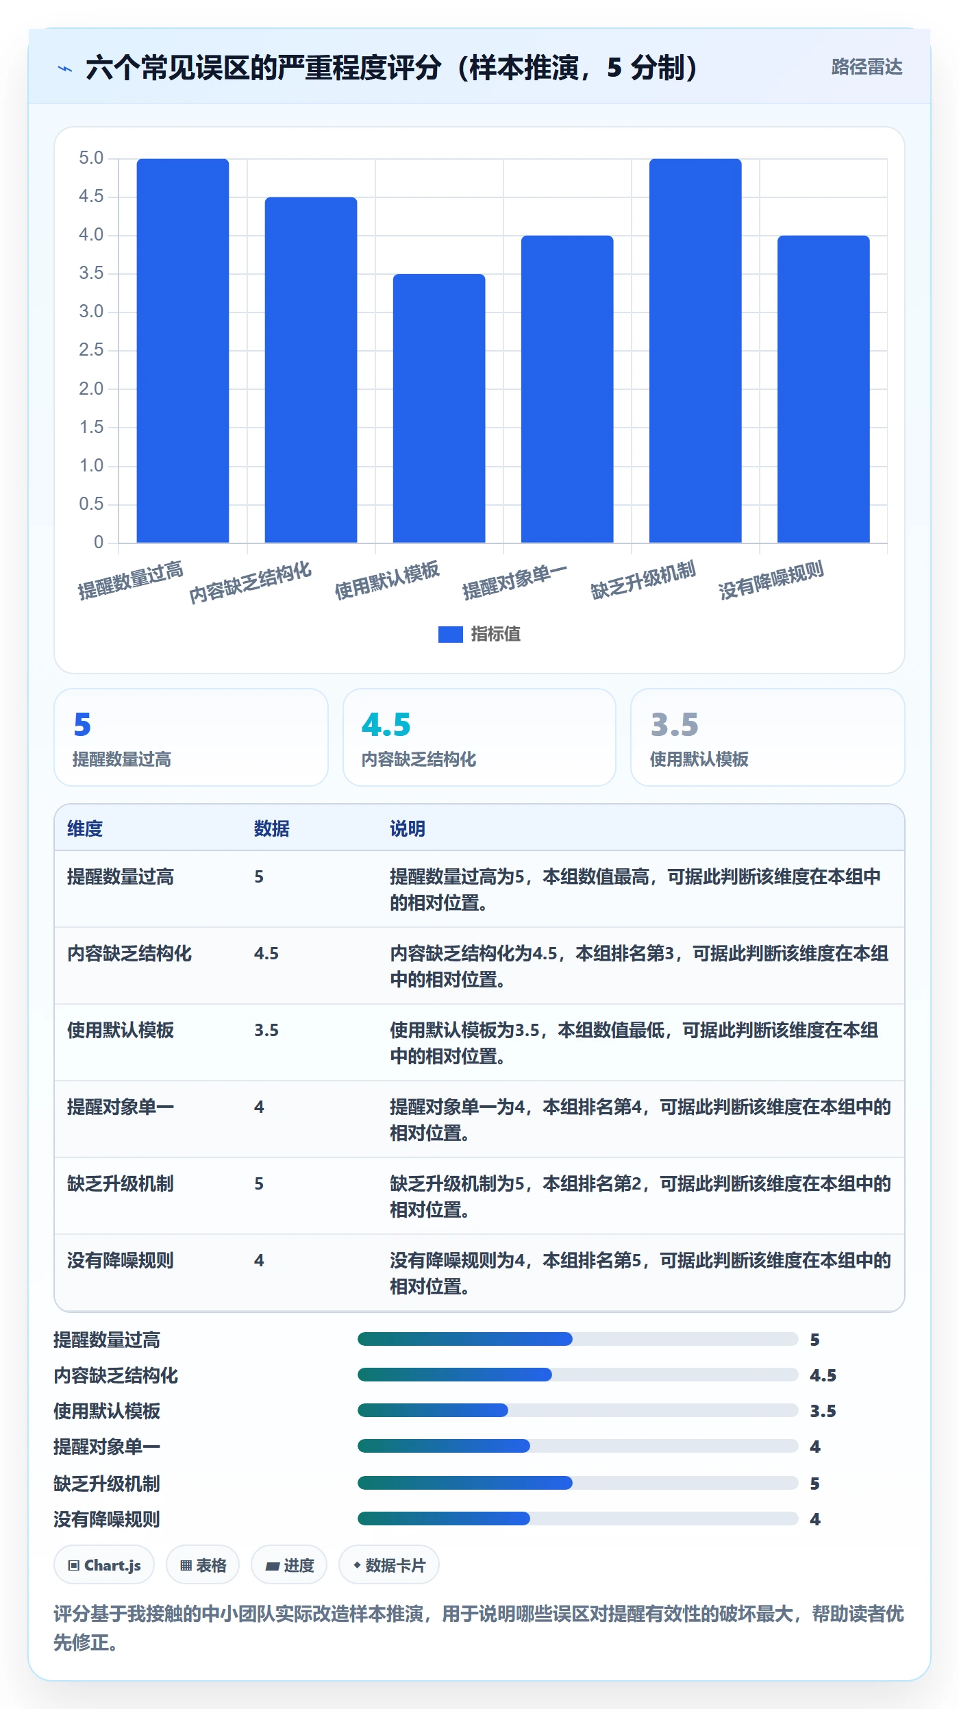Click description mentioning 本组数值最低

[634, 1043]
